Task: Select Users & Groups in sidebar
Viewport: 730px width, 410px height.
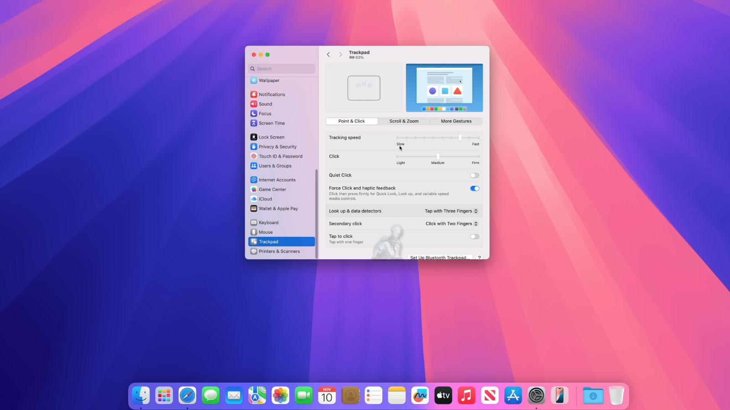Action: [282, 166]
